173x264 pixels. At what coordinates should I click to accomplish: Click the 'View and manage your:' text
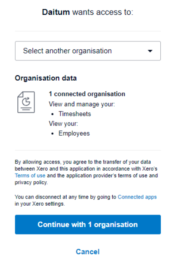pyautogui.click(x=82, y=104)
